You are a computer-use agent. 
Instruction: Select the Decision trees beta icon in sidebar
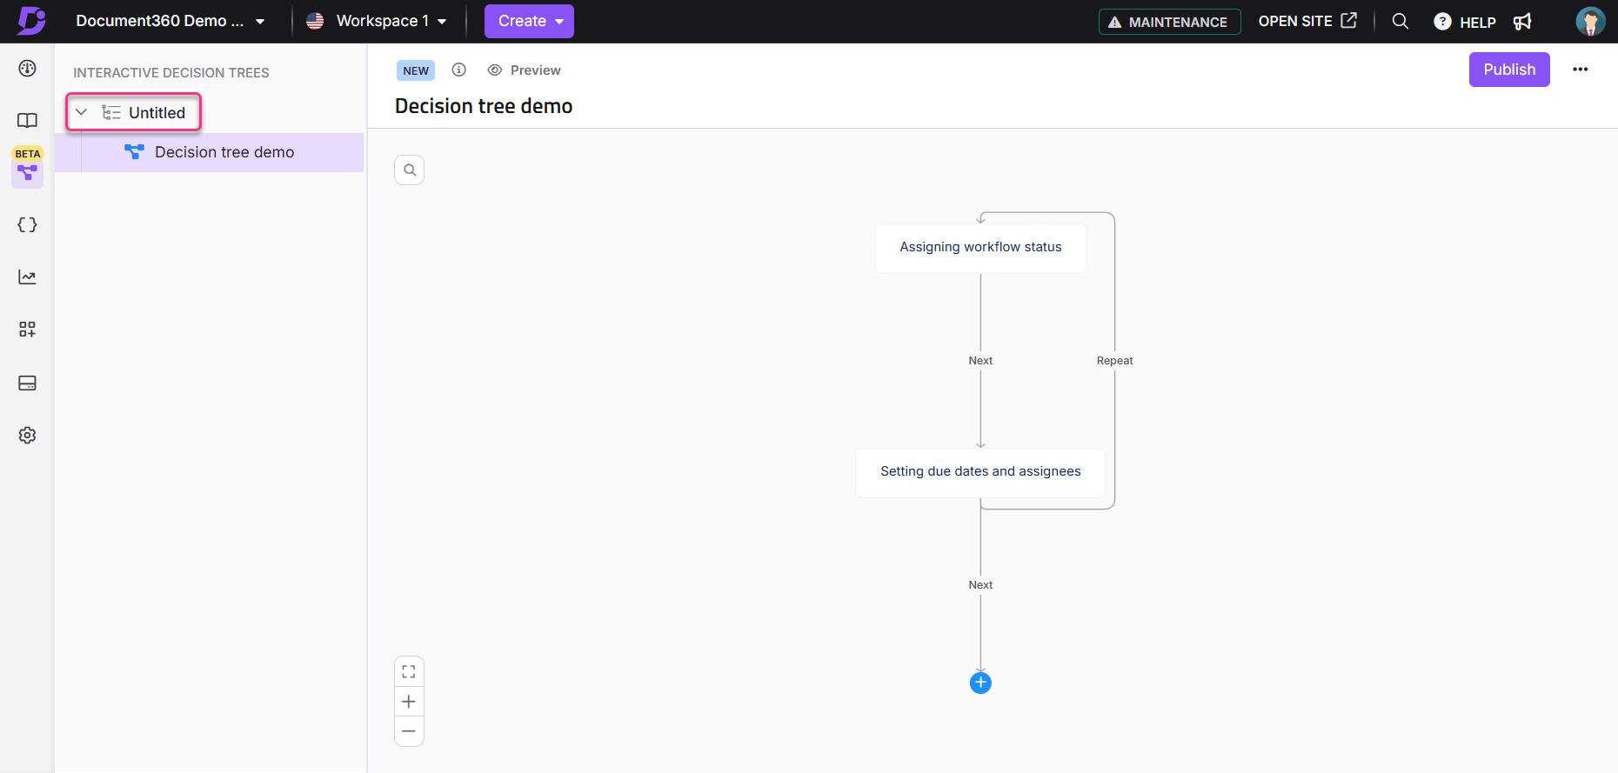(x=28, y=172)
